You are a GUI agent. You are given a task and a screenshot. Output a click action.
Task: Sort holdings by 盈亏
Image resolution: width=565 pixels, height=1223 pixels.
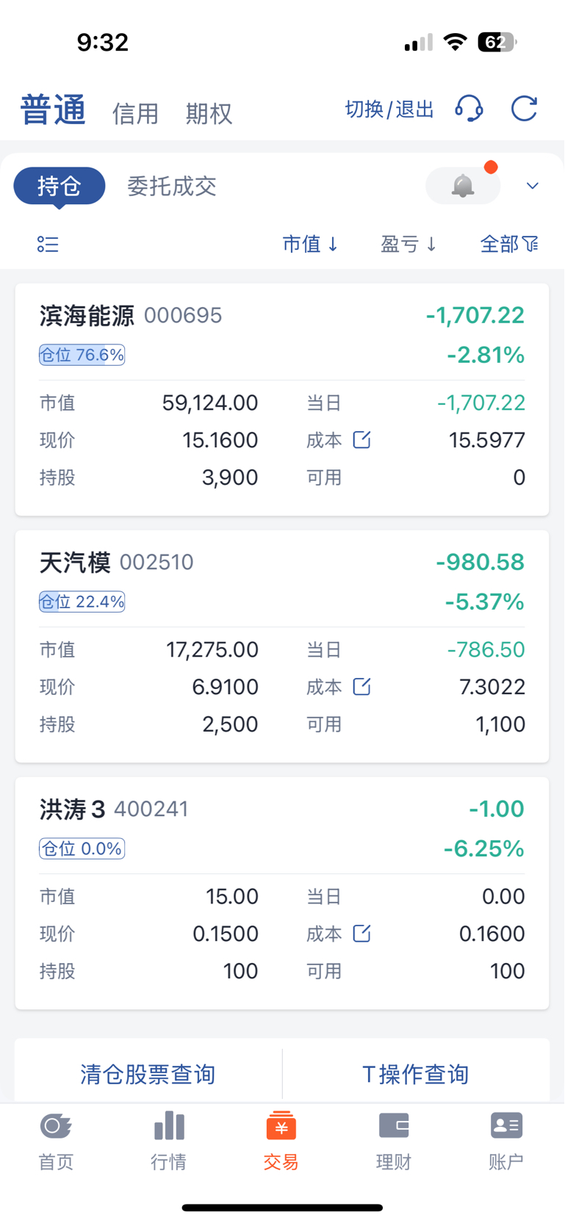(x=409, y=244)
